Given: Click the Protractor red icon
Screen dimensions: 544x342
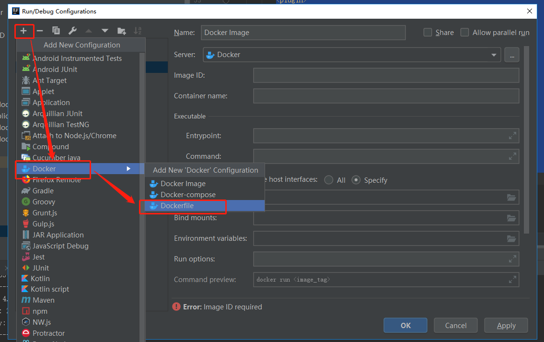Looking at the screenshot, I should pos(26,333).
